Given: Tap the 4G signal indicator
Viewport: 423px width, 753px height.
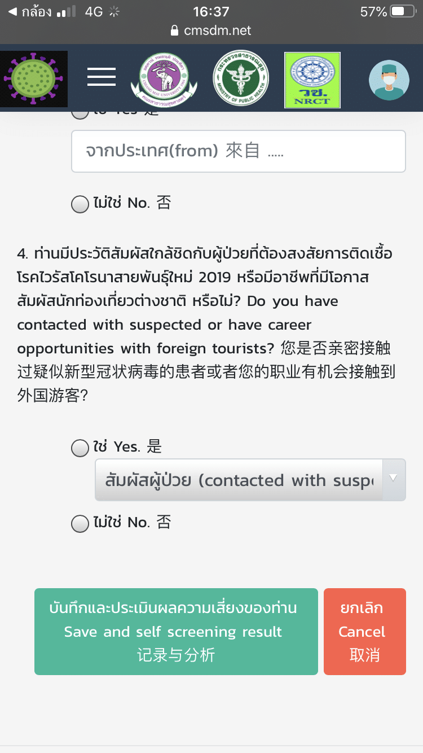Looking at the screenshot, I should tap(94, 11).
